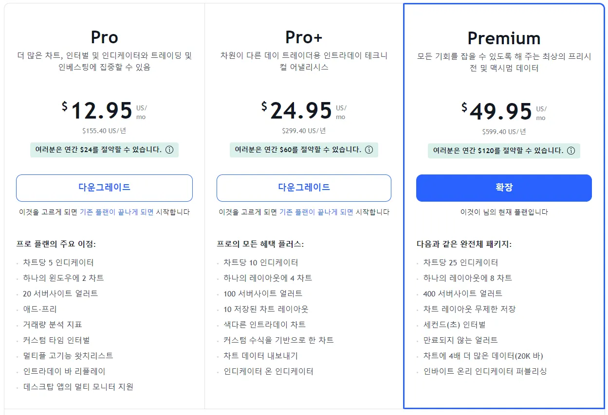608x415 pixels.
Task: Click the blue 확장 button for Premium
Action: [504, 188]
